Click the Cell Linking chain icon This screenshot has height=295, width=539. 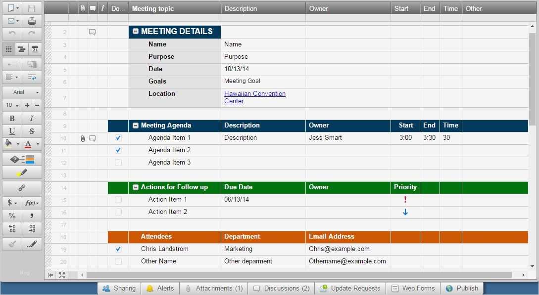click(22, 188)
